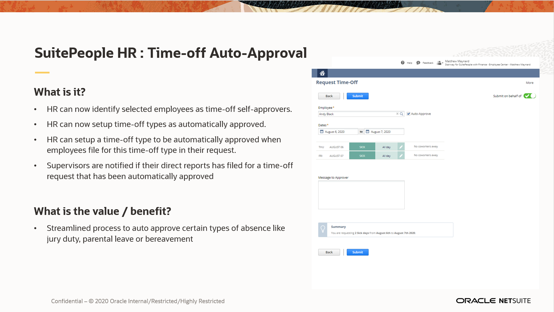Open the Help question mark icon
Screen dimensions: 554x312
402,63
